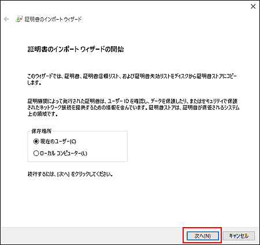Click window title 証明書のインポート ウィザード
Screen dimensions: 260x245
[53, 19]
